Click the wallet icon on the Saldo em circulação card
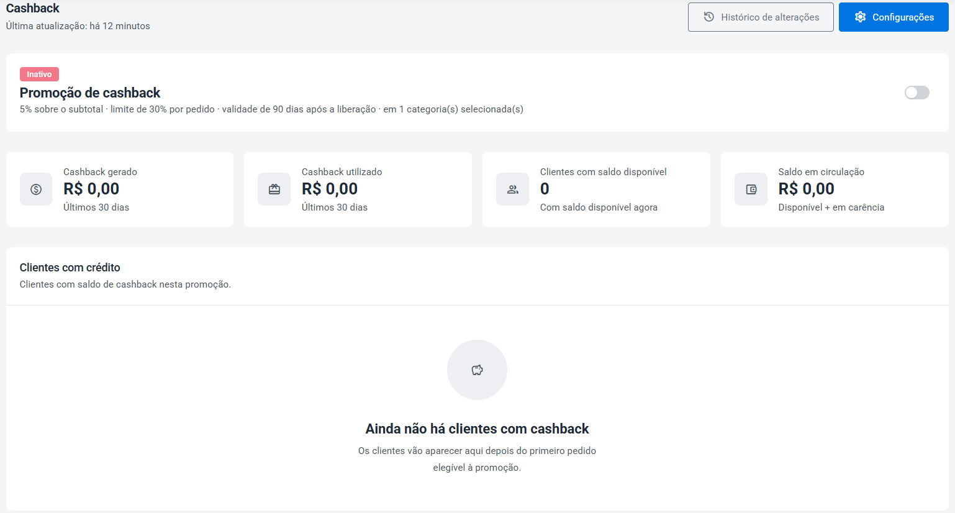955x513 pixels. 751,189
